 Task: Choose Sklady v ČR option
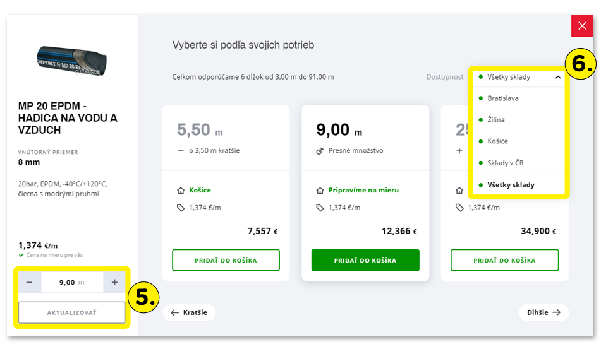(x=506, y=163)
